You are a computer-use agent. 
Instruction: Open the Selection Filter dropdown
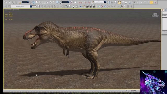click(x=25, y=2)
